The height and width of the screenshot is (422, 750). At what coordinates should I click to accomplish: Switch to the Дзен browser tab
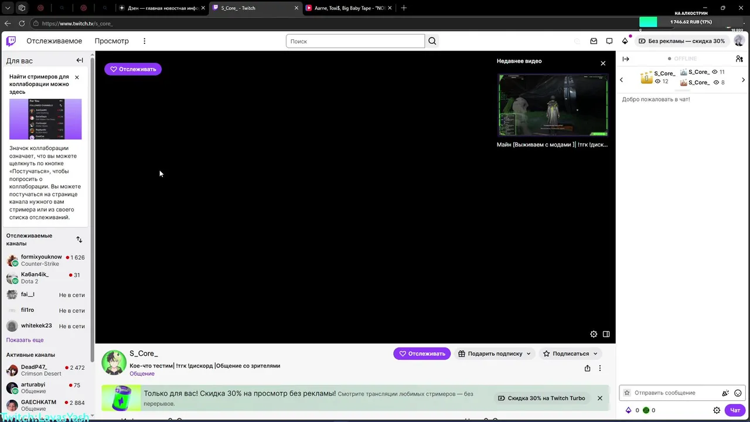click(162, 8)
